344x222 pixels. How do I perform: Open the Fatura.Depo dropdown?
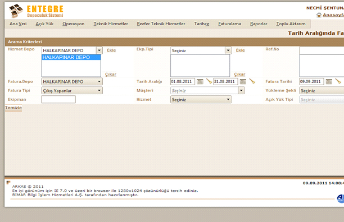point(72,82)
